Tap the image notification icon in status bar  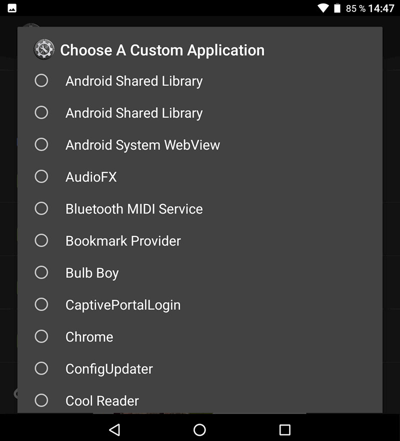tap(12, 8)
